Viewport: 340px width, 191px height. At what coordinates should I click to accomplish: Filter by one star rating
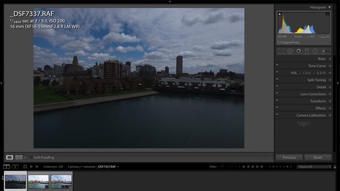244,167
